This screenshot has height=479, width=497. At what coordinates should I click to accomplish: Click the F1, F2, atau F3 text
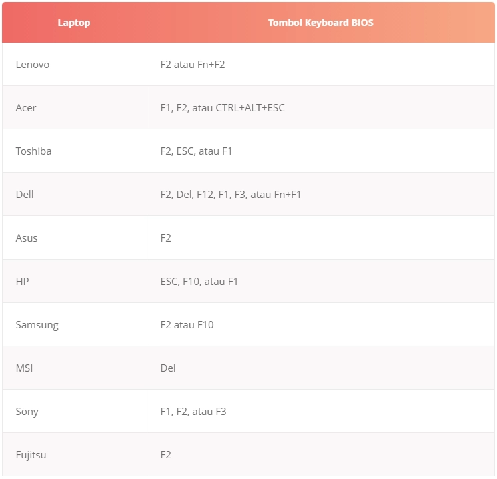pos(193,412)
